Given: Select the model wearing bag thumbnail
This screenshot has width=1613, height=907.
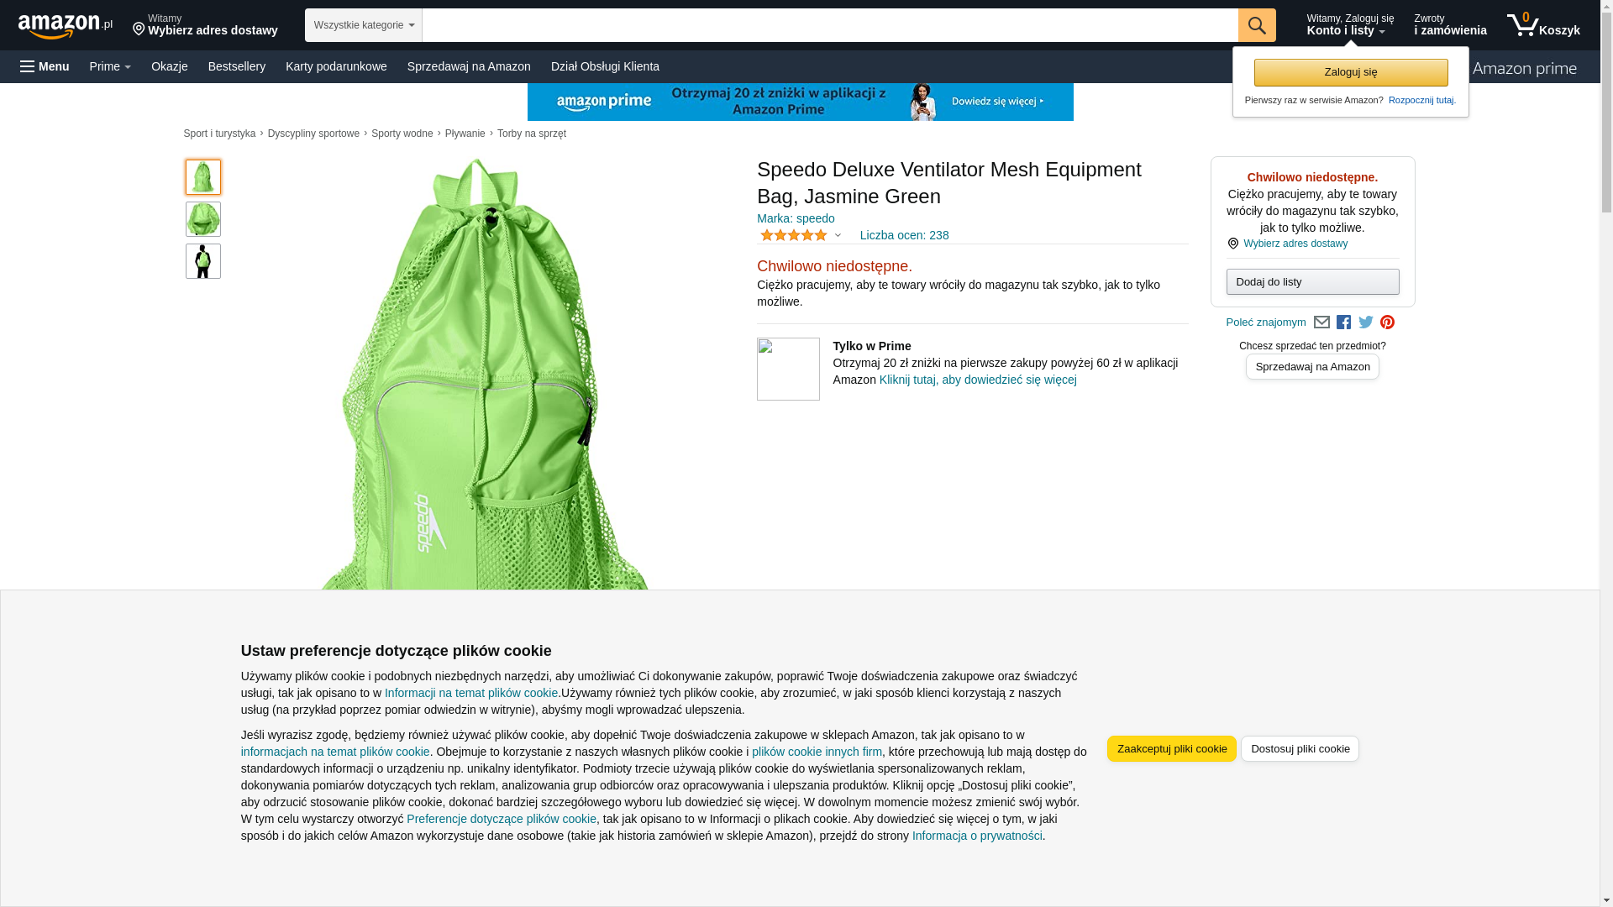Looking at the screenshot, I should tap(203, 261).
